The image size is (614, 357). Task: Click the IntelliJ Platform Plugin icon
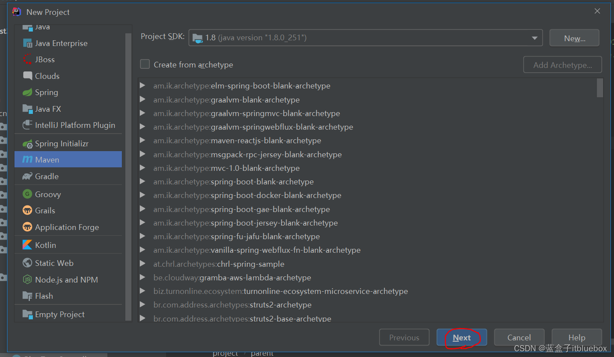28,125
